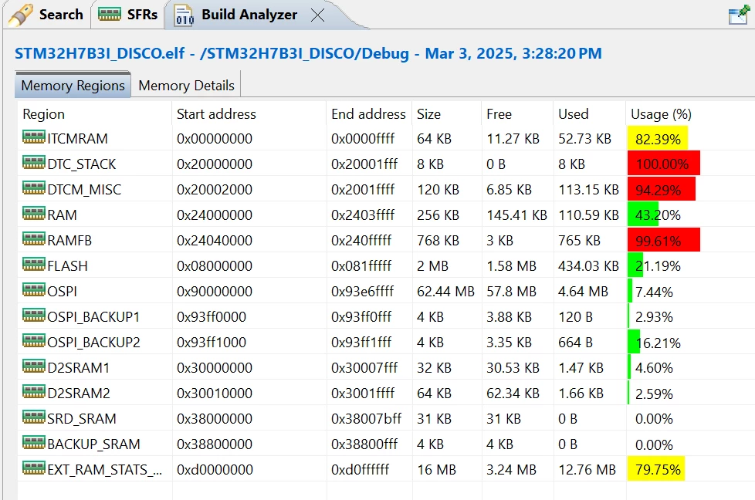This screenshot has width=755, height=500.
Task: Click the D2SRAM1 memory chip icon
Action: click(x=34, y=367)
